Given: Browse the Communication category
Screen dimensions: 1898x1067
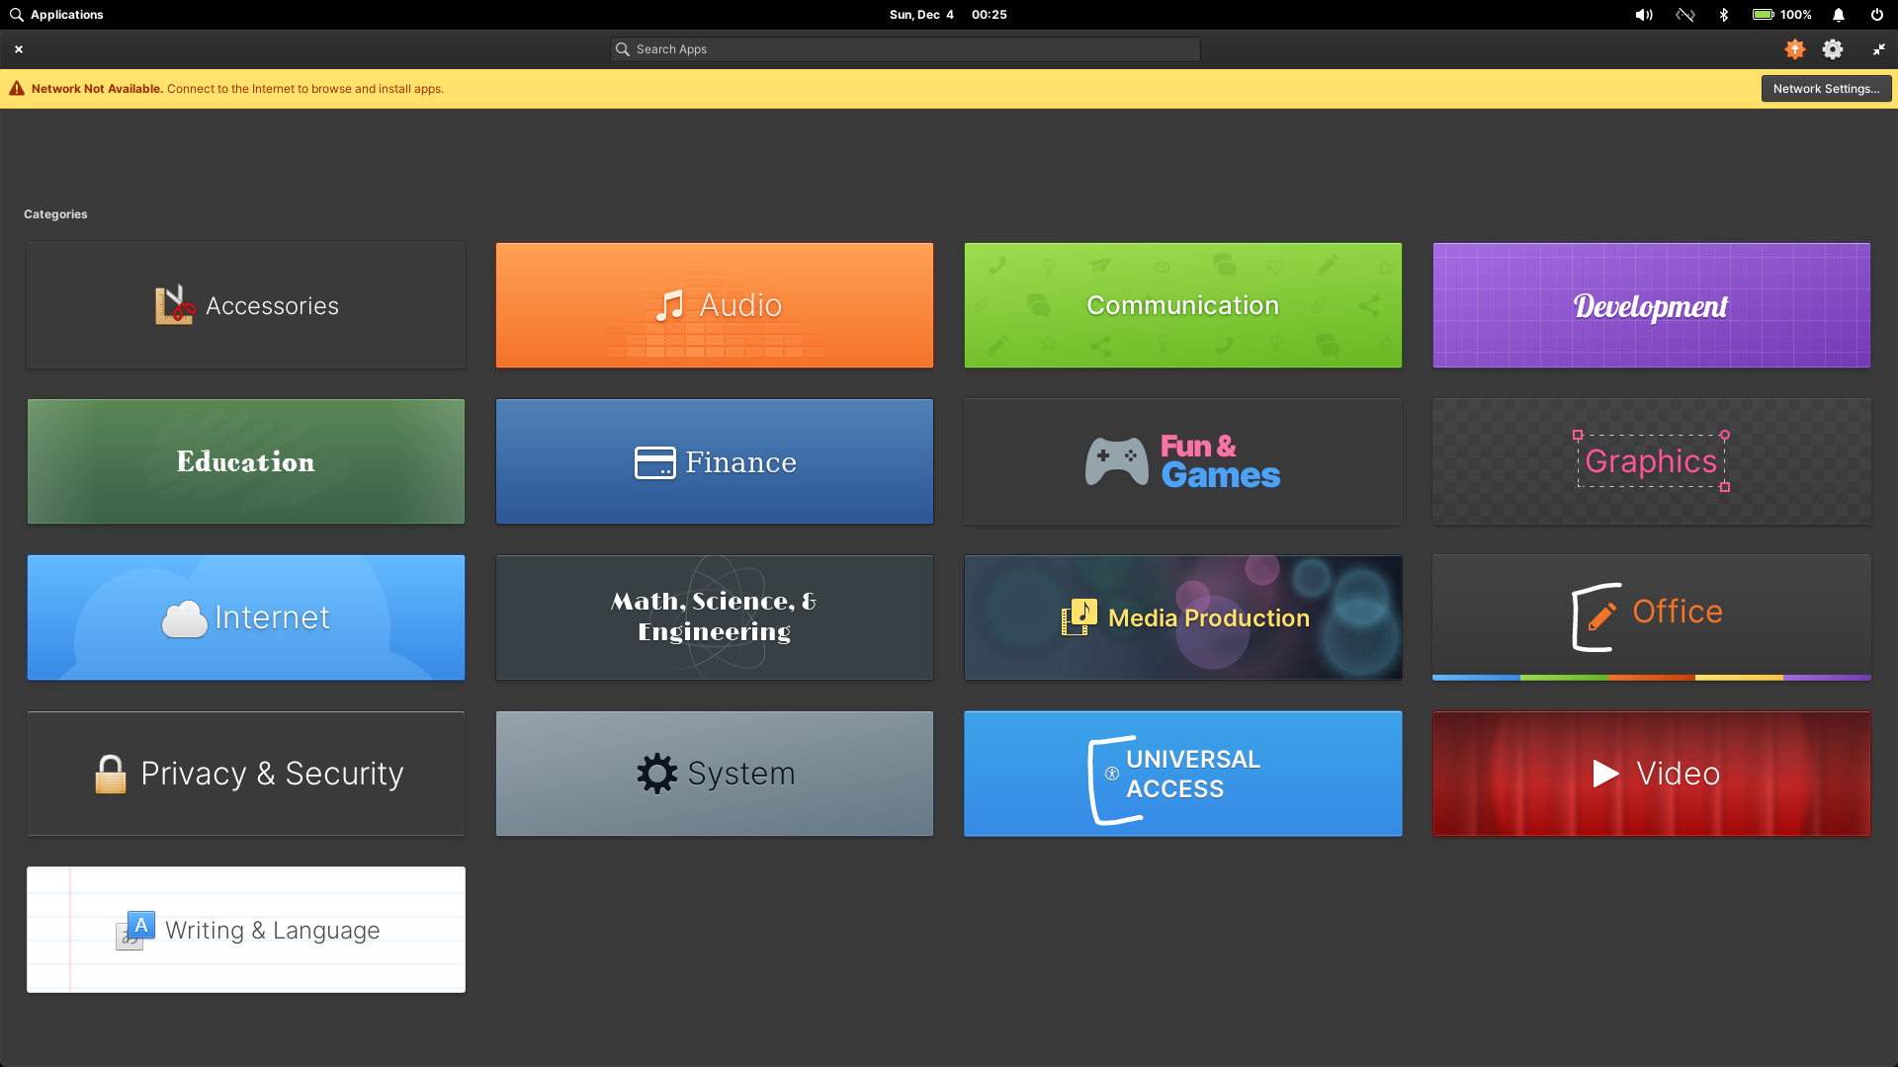Looking at the screenshot, I should coord(1181,304).
